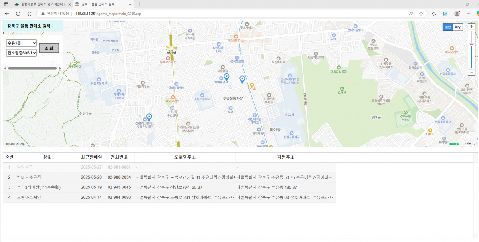Image resolution: width=479 pixels, height=242 pixels.
Task: Click the map marker near 새마을금고
Action: coord(226,77)
